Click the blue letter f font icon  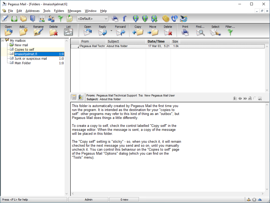point(124,19)
